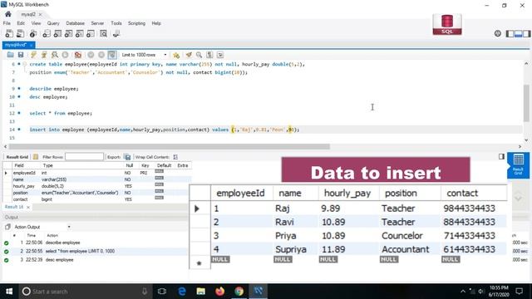Go to the Workbench home tab
532x299 pixels.
tap(8, 14)
